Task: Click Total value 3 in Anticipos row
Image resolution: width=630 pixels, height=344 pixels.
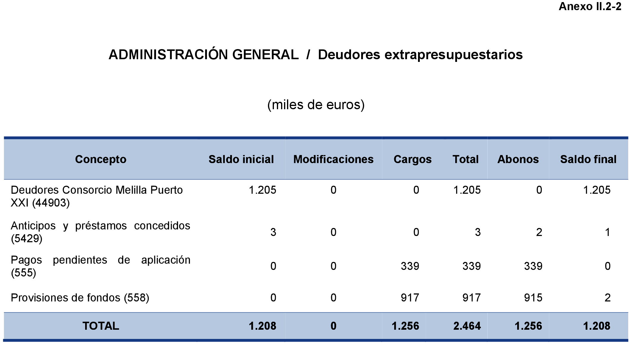Action: tap(478, 232)
